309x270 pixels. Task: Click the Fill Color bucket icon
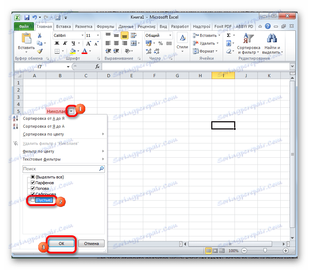73,51
